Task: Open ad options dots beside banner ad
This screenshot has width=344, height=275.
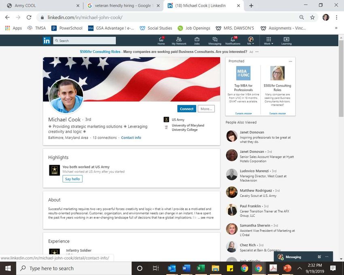Action: (257, 52)
